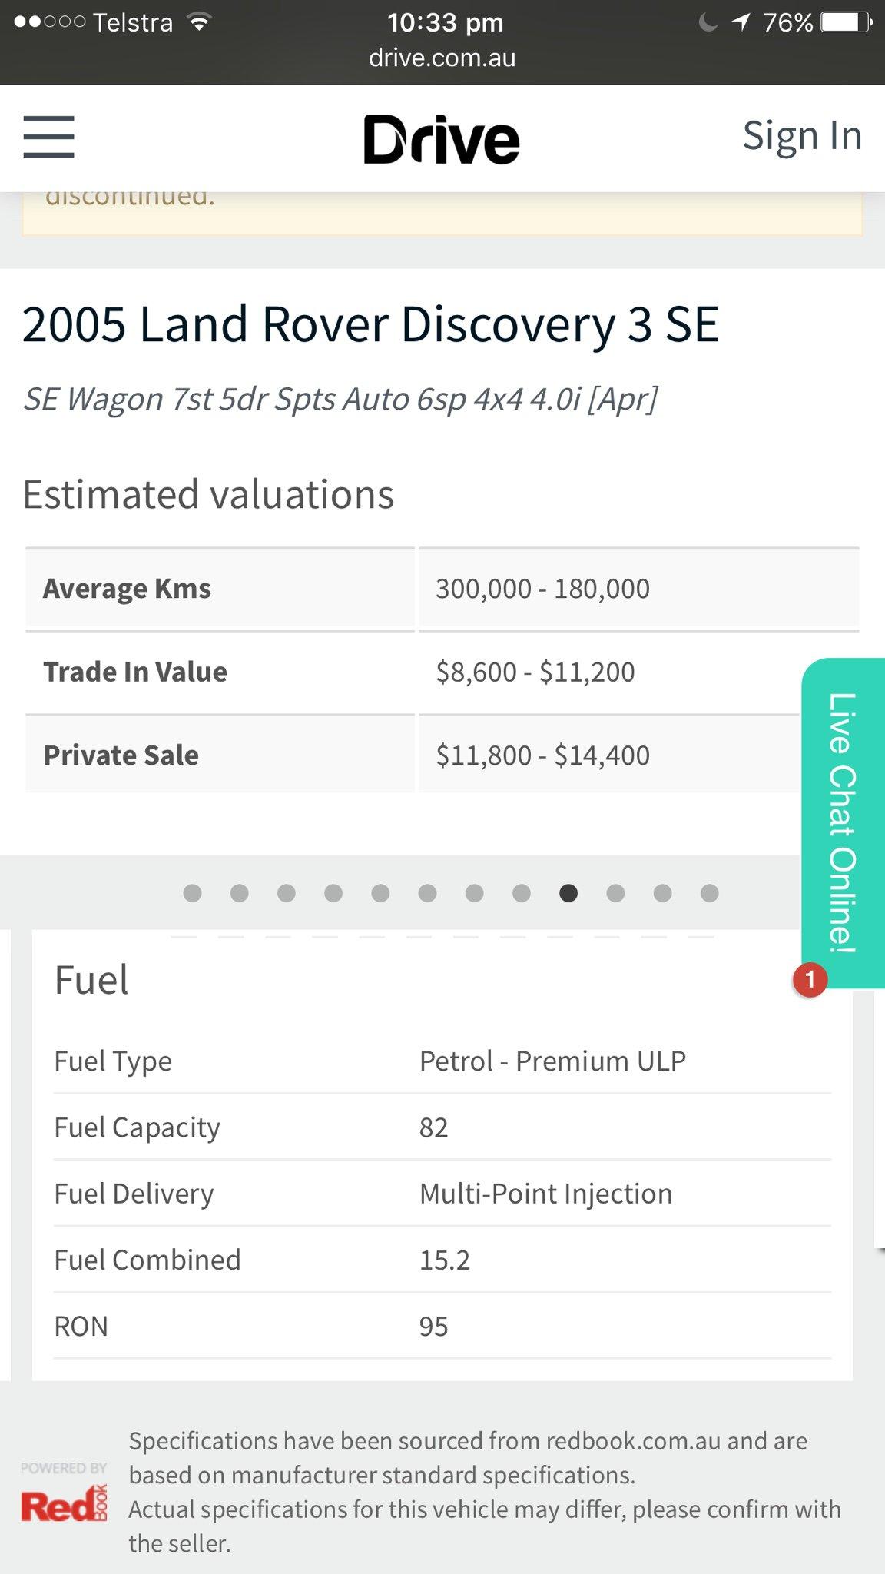Select the dot just before active dot
Screen dimensions: 885x1574
(x=522, y=893)
